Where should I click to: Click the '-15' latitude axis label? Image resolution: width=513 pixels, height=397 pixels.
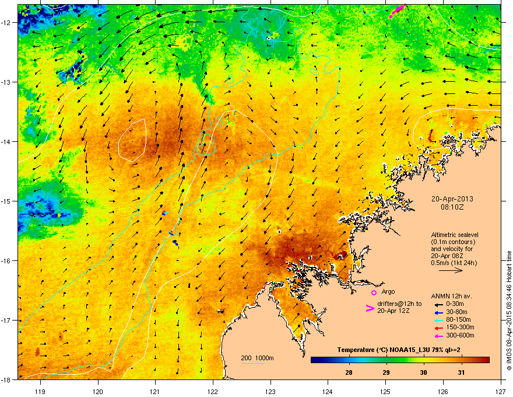pos(6,201)
